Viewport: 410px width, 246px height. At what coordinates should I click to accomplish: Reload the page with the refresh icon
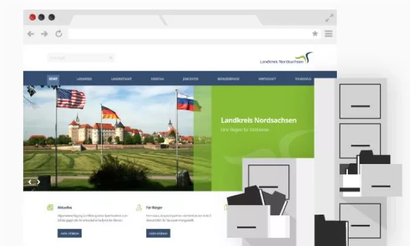(x=59, y=34)
